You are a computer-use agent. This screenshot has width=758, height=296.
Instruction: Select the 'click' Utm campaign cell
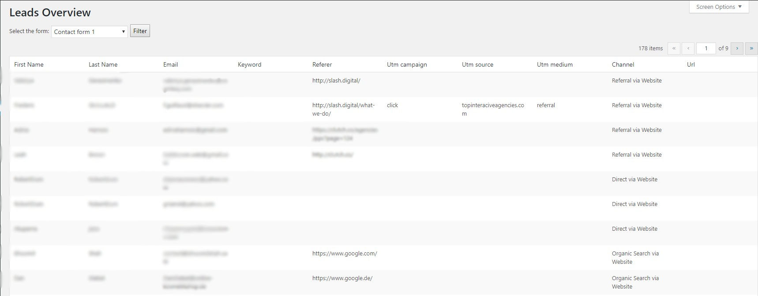[x=392, y=105]
